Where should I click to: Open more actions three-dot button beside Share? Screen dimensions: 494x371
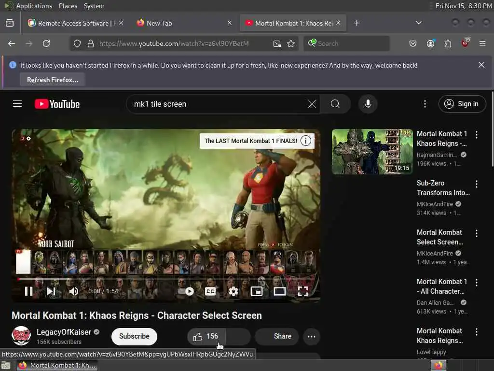tap(312, 337)
